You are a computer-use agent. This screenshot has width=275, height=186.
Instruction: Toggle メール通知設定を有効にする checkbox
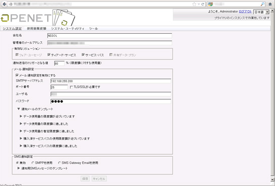pyautogui.click(x=17, y=75)
